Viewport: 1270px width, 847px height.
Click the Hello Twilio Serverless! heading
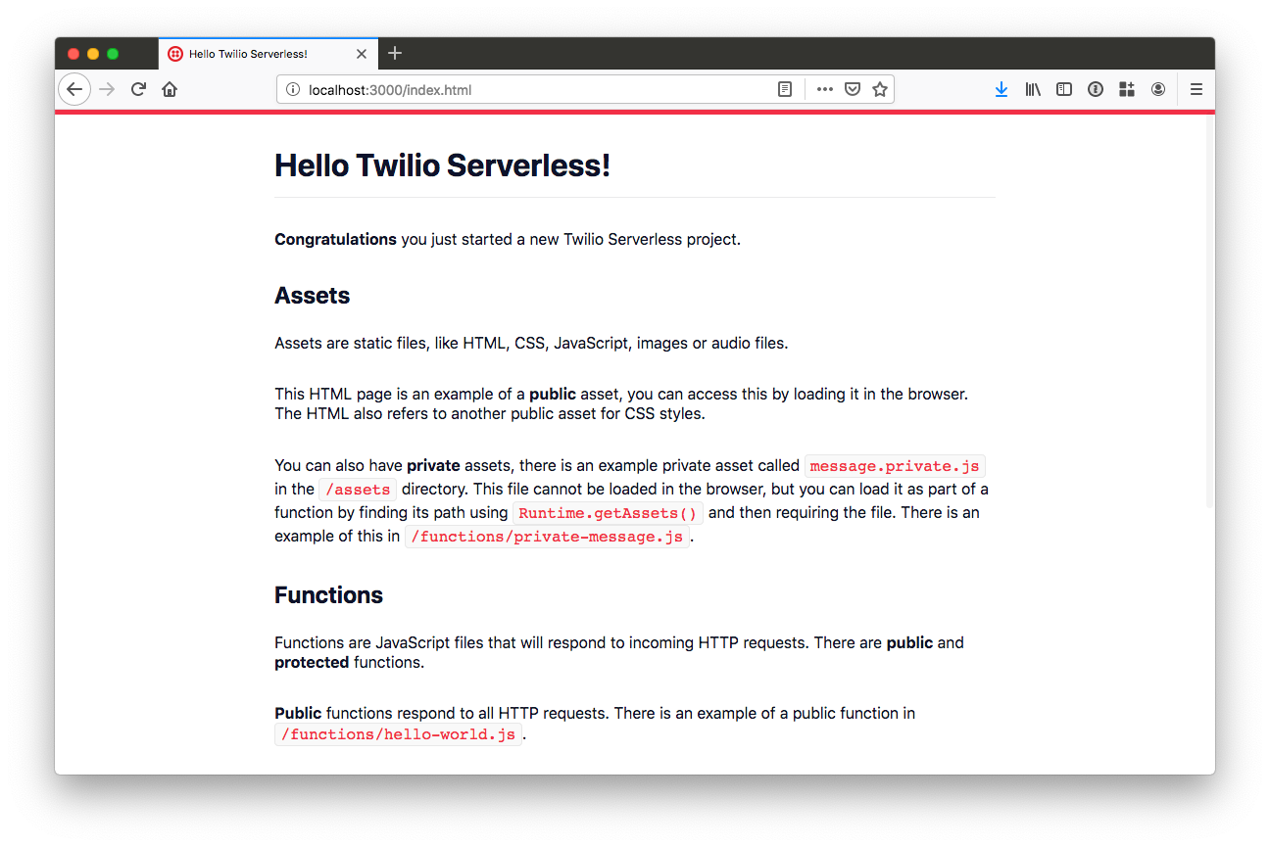[442, 165]
